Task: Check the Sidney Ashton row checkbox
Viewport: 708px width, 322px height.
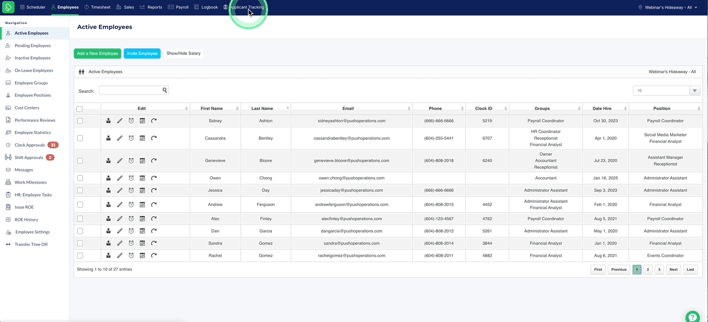Action: (80, 121)
